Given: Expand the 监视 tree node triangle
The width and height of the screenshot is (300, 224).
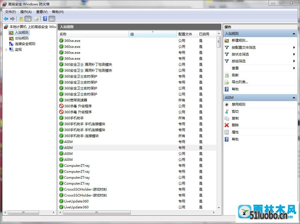Looking at the screenshot, I should tap(6, 50).
